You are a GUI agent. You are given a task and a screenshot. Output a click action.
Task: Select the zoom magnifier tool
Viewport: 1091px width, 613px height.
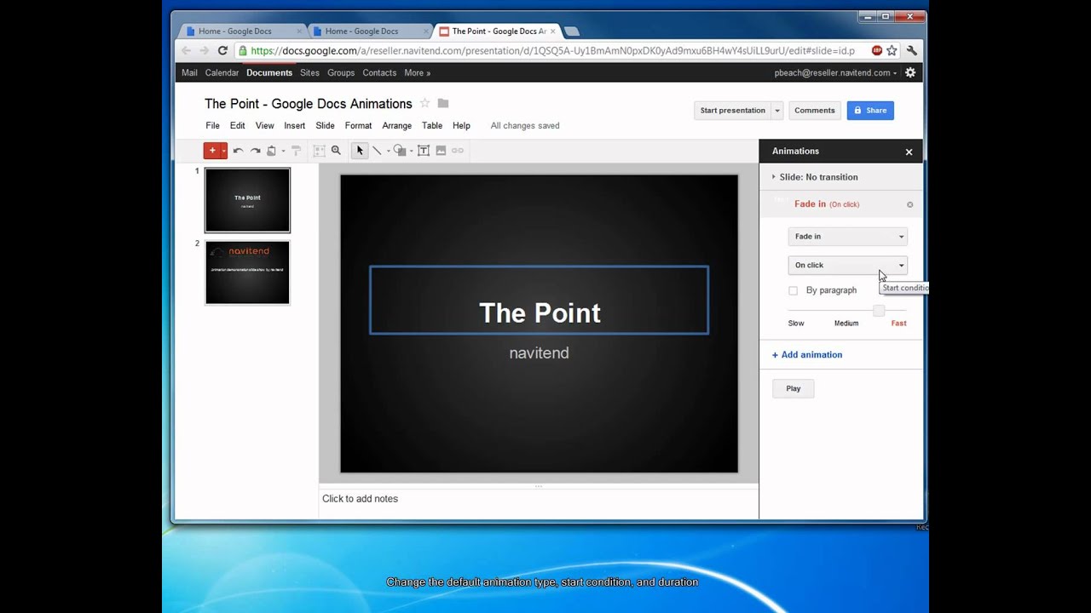pos(336,151)
